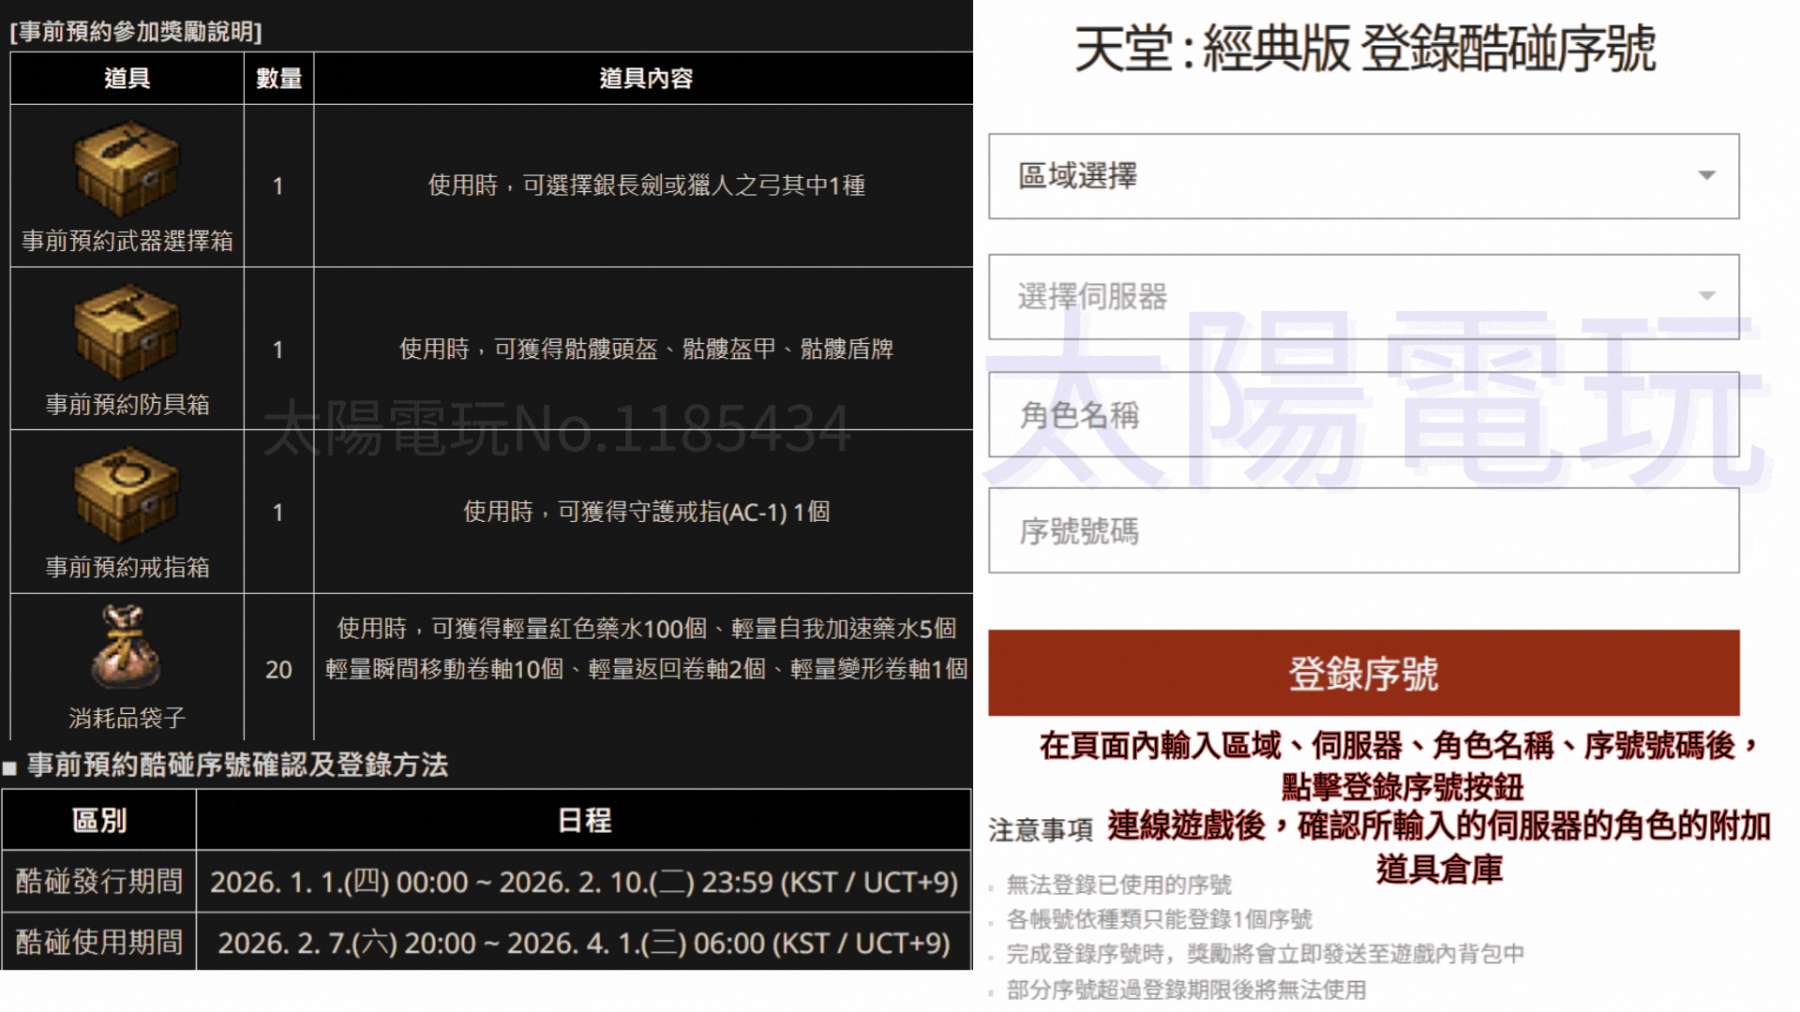1800x1012 pixels.
Task: Click the 道具 column header
Action: pos(127,79)
